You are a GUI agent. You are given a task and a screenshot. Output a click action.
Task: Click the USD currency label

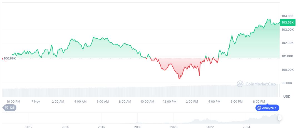click(287, 96)
